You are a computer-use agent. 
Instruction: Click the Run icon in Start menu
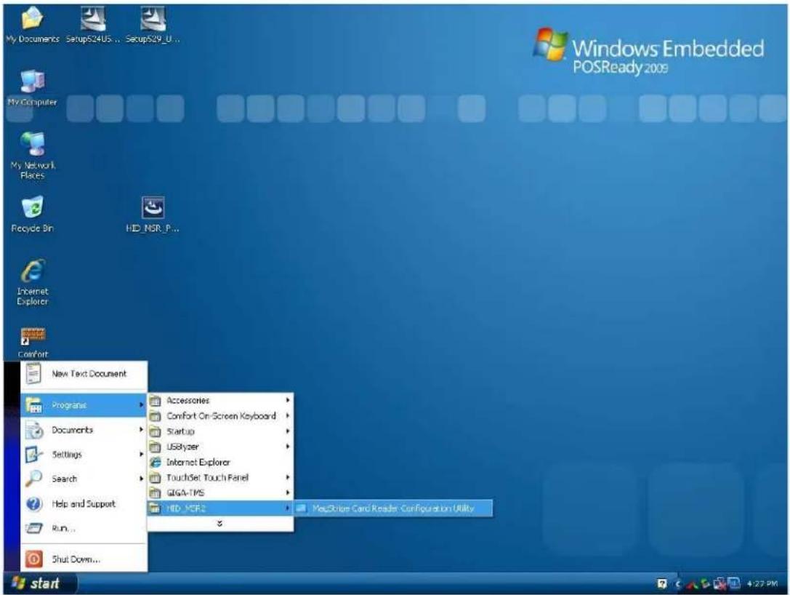[x=33, y=528]
